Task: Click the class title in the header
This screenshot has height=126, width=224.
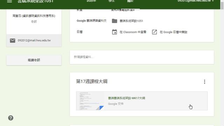Action: point(35,1)
